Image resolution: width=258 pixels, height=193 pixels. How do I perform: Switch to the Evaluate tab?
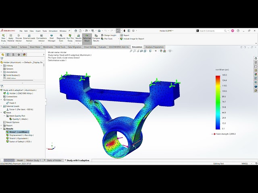click(x=102, y=47)
